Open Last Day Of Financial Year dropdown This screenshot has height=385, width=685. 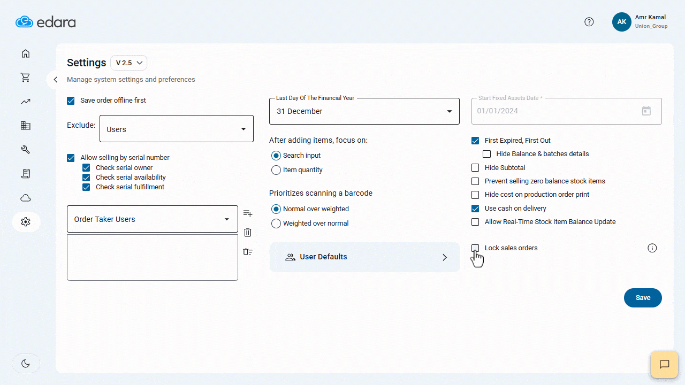coord(364,111)
